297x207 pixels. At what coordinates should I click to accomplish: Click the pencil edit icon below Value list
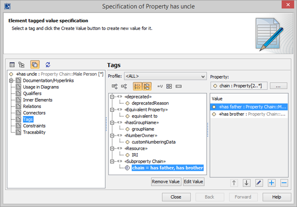(259, 183)
